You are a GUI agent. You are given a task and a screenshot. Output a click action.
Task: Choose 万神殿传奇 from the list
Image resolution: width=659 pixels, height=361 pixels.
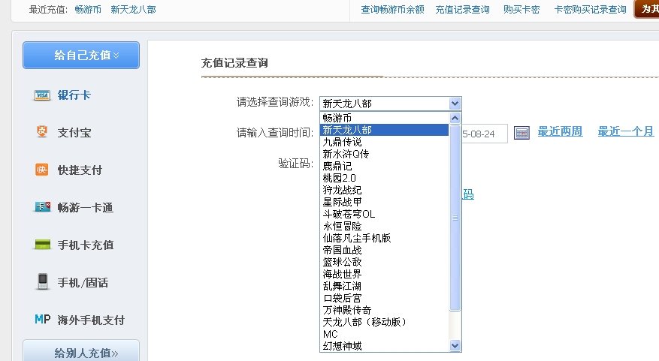[384, 310]
